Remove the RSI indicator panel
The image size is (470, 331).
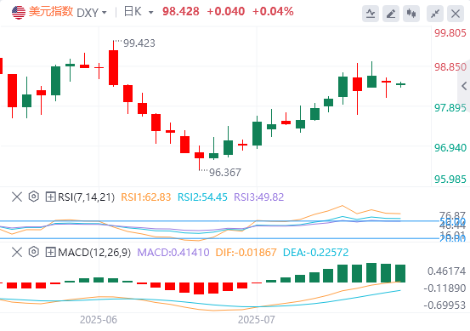(17, 197)
